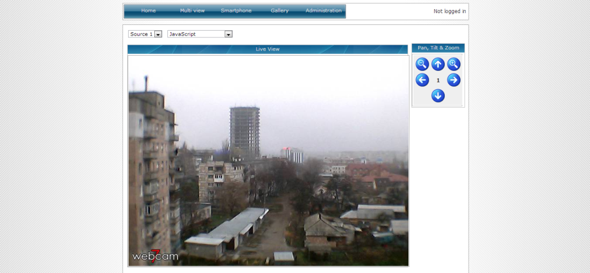Open the Multi view menu item
Viewport: 590px width, 273px height.
coord(192,11)
